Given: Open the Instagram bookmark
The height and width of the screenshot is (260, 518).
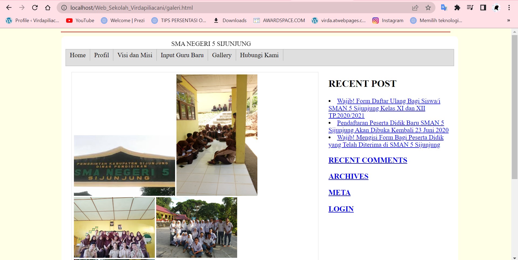Looking at the screenshot, I should [388, 20].
